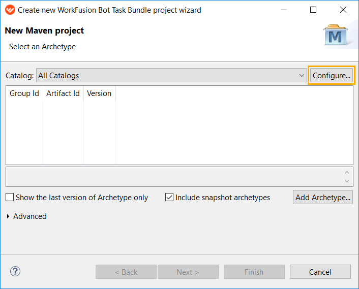The width and height of the screenshot is (359, 289).
Task: Click the scroll down arrow in description box
Action: pos(347,181)
